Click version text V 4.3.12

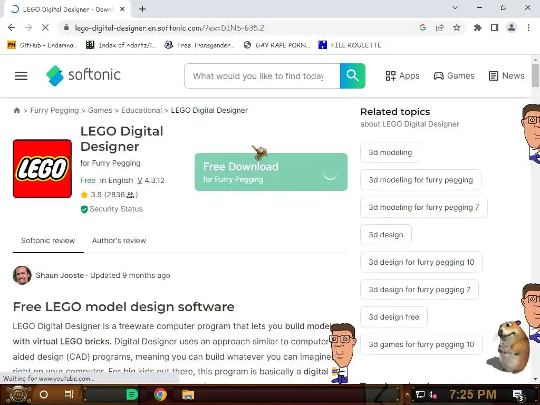(151, 180)
